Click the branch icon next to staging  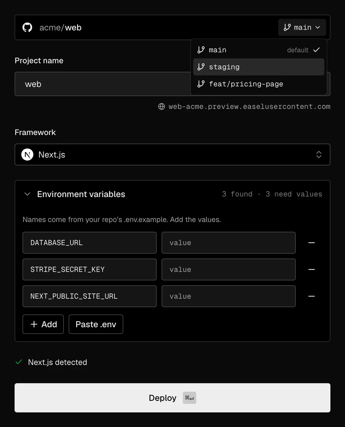click(201, 67)
